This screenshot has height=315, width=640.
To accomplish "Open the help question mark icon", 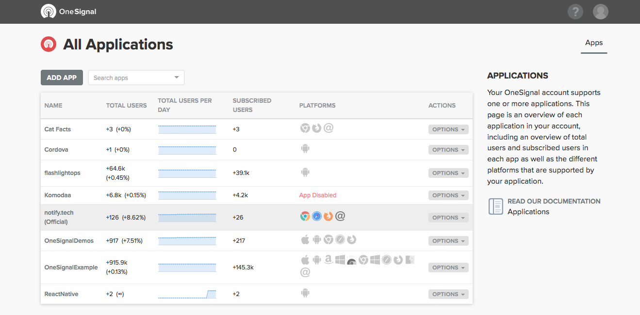I will tap(575, 12).
